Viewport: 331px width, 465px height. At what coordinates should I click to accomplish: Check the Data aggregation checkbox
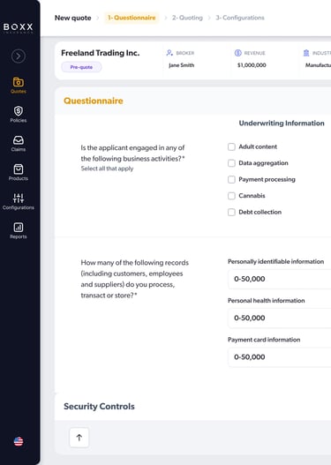231,163
